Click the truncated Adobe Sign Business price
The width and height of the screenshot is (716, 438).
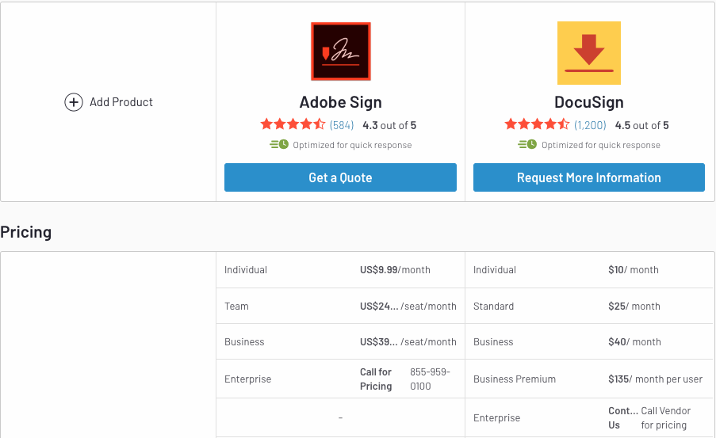pyautogui.click(x=379, y=342)
